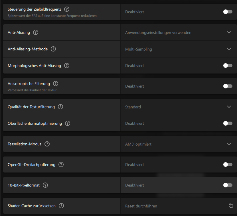Screen dimensions: 237x216
Task: Click help icon next to OpenGL-Dreifachpufferung
Action: tap(61, 165)
